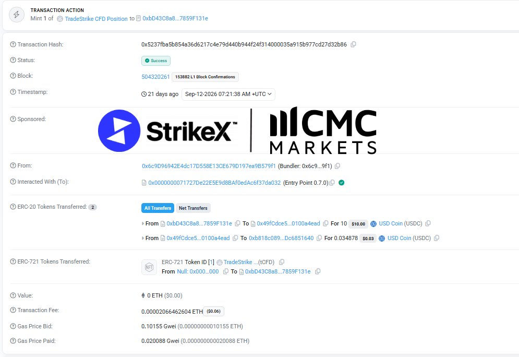The width and height of the screenshot is (519, 357).
Task: Click the help icon beside Gas Price Bid
Action: click(13, 326)
